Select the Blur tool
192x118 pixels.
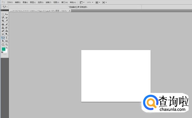click(3, 34)
